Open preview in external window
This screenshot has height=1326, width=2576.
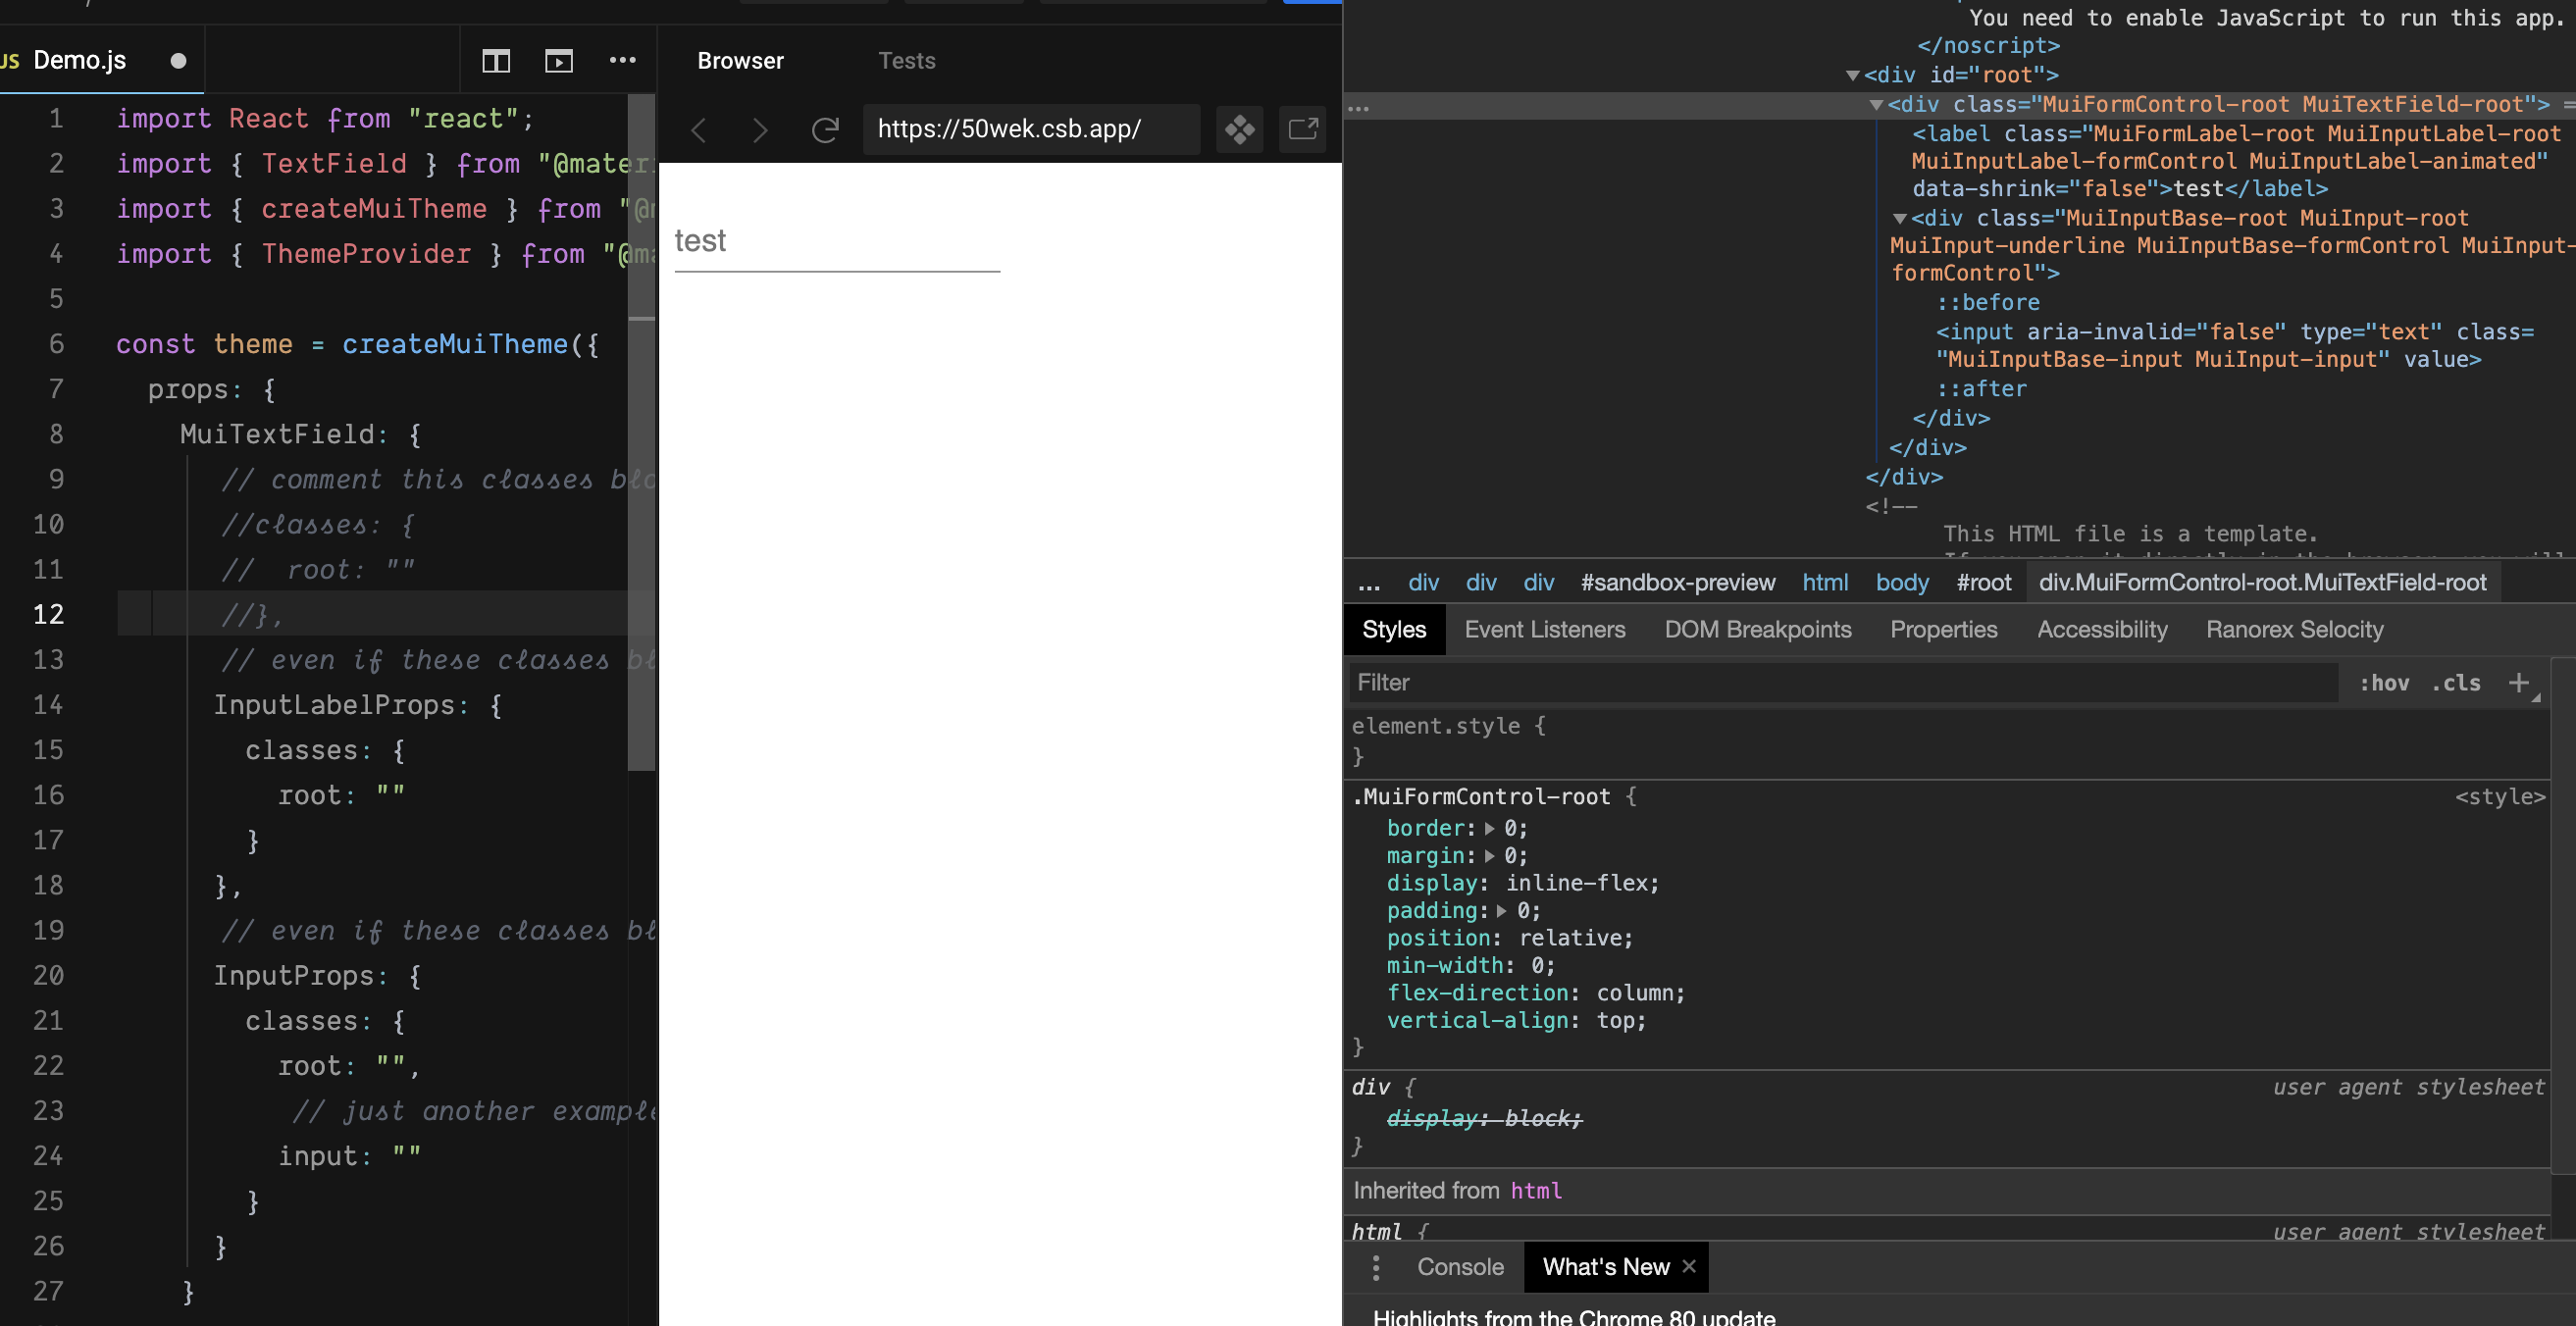(x=1302, y=129)
